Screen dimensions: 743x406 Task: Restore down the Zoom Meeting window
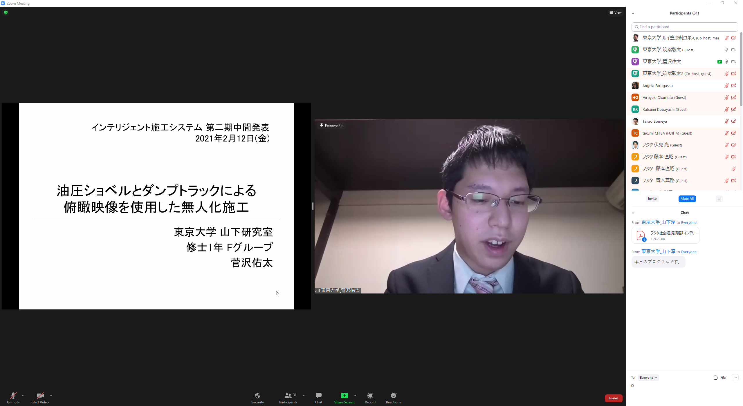coord(722,3)
